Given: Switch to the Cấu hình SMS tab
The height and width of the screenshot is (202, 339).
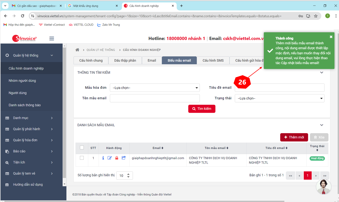Looking at the screenshot, I should [x=213, y=60].
